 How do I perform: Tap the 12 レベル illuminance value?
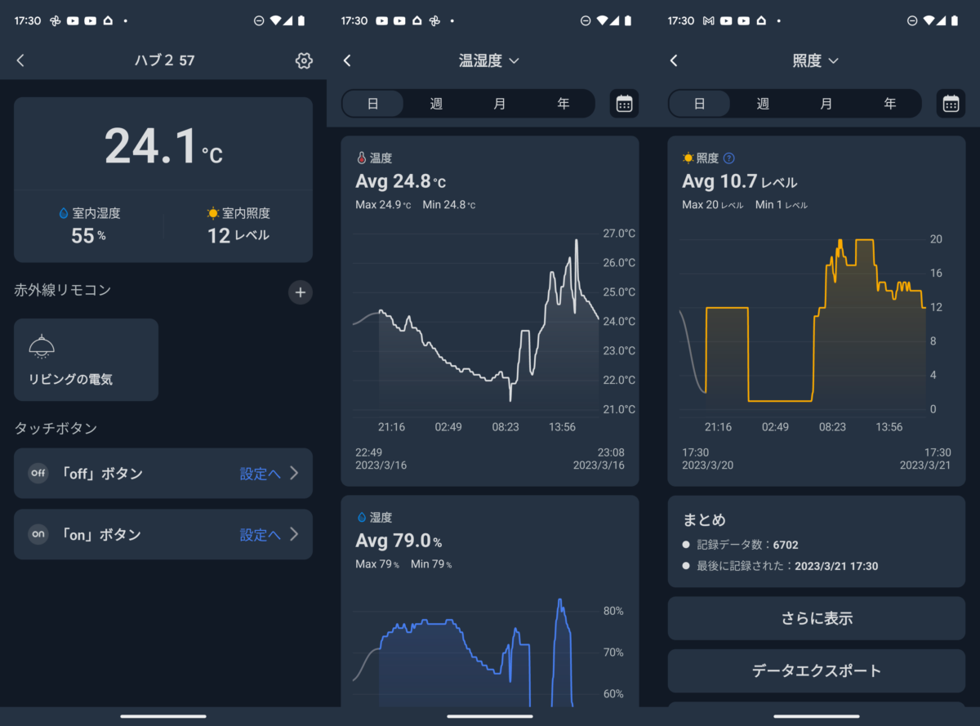(x=238, y=236)
